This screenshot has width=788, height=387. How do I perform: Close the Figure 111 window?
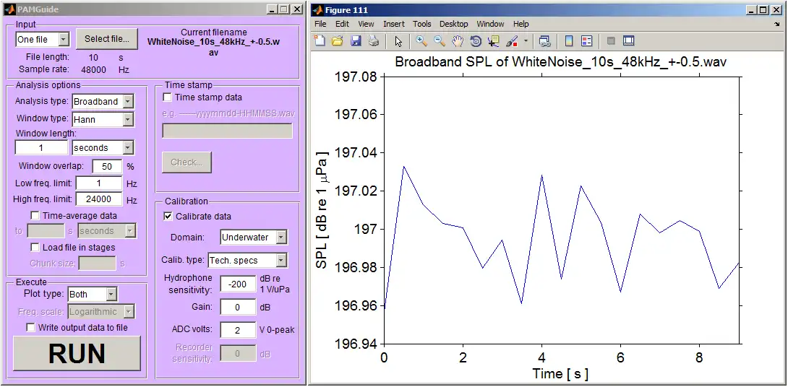(776, 9)
